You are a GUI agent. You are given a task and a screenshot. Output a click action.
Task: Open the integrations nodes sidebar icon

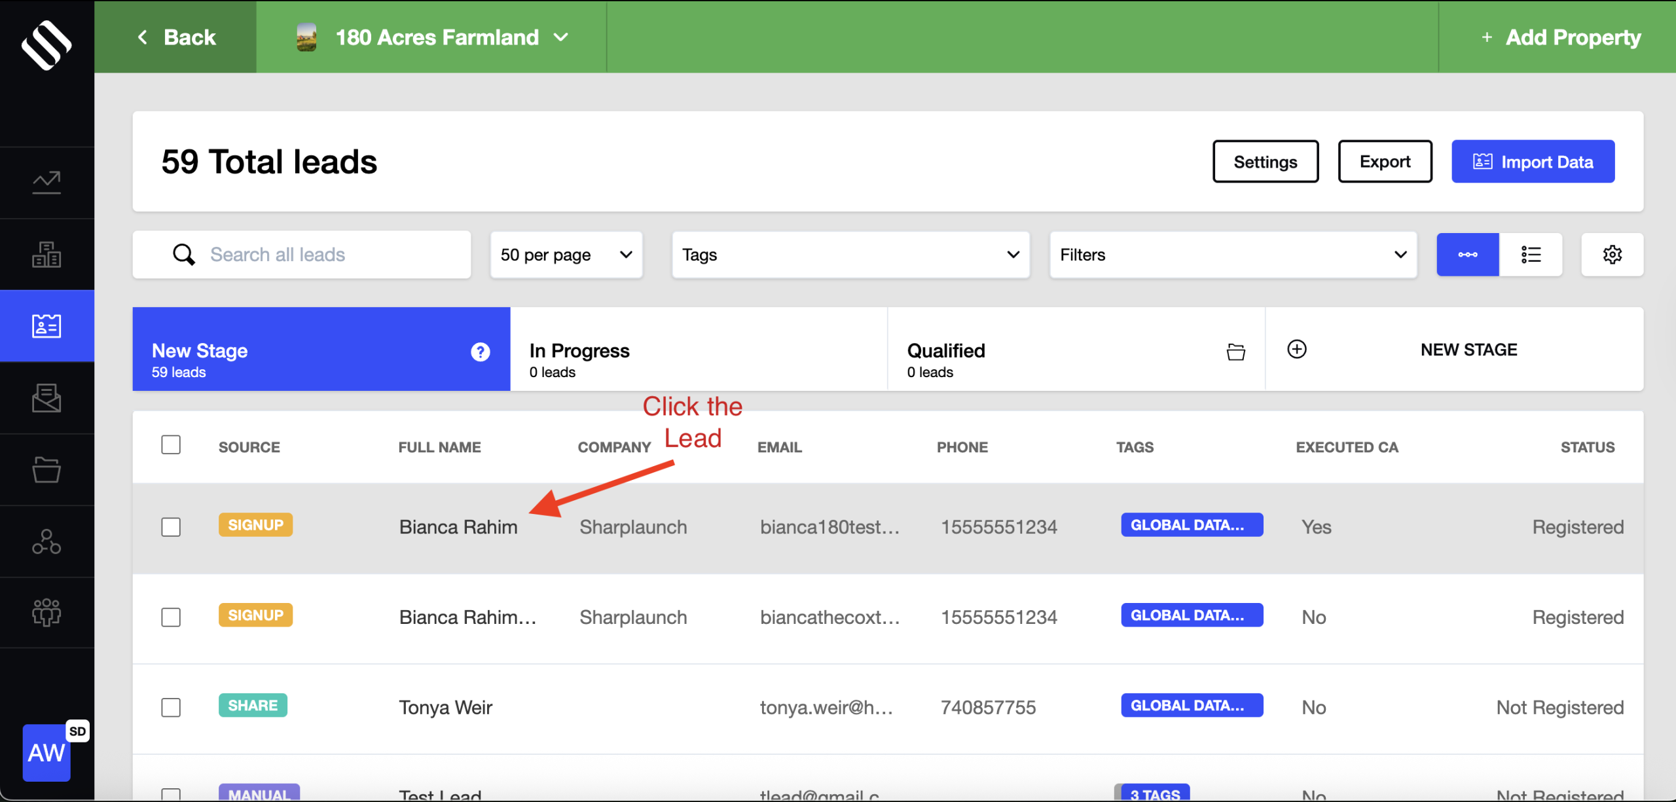click(46, 541)
